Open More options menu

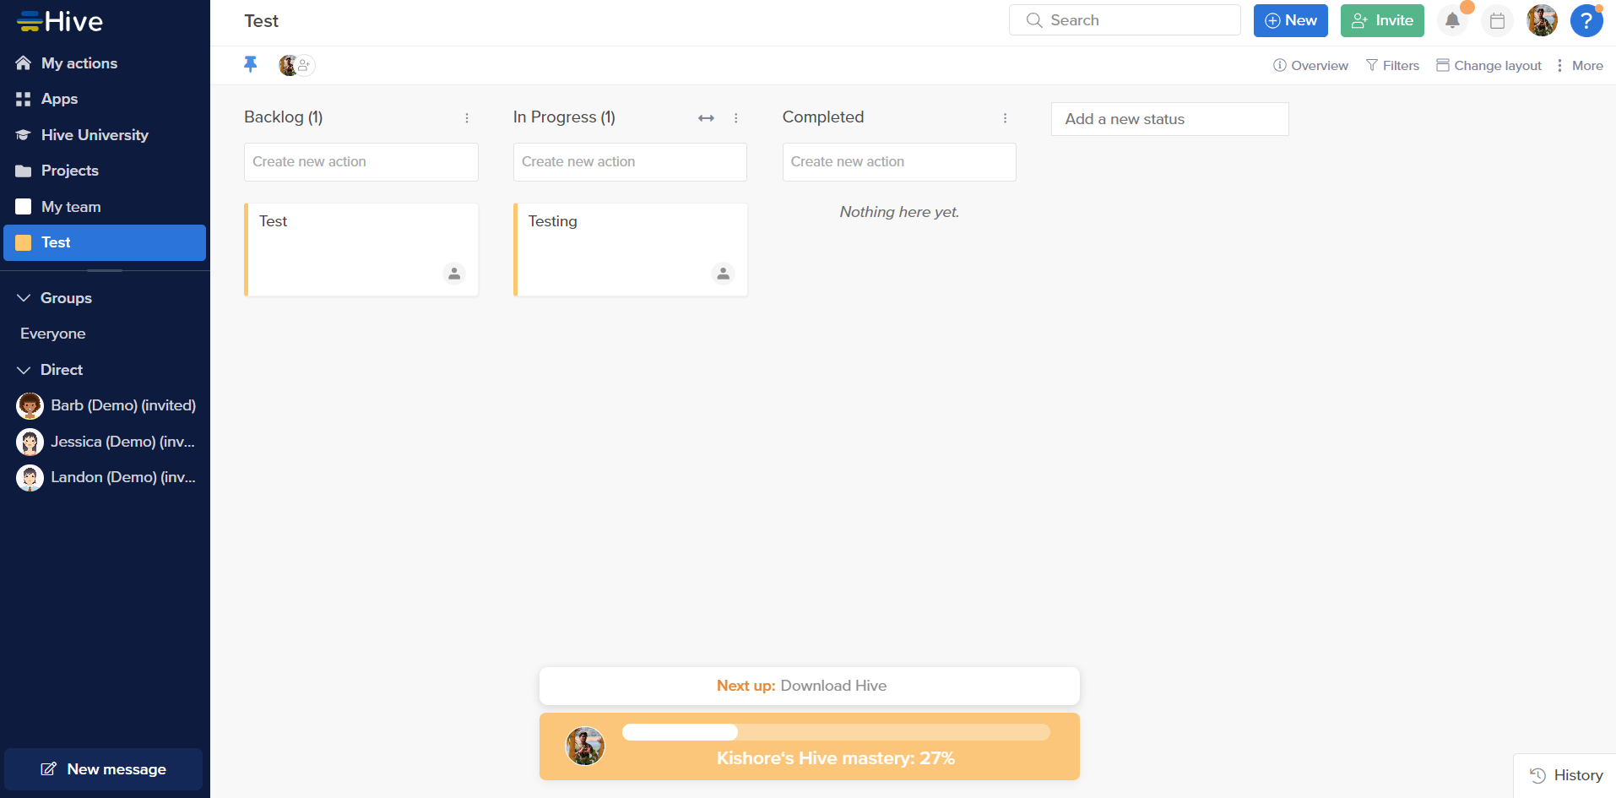1580,66
